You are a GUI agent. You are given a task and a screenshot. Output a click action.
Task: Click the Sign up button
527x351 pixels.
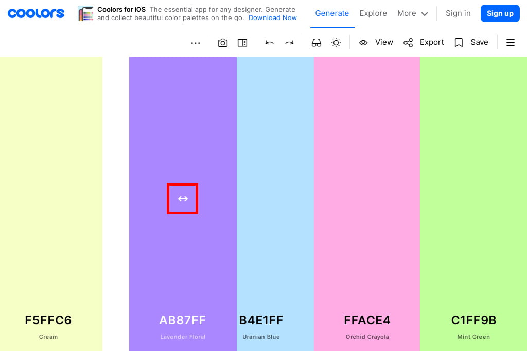pyautogui.click(x=500, y=13)
